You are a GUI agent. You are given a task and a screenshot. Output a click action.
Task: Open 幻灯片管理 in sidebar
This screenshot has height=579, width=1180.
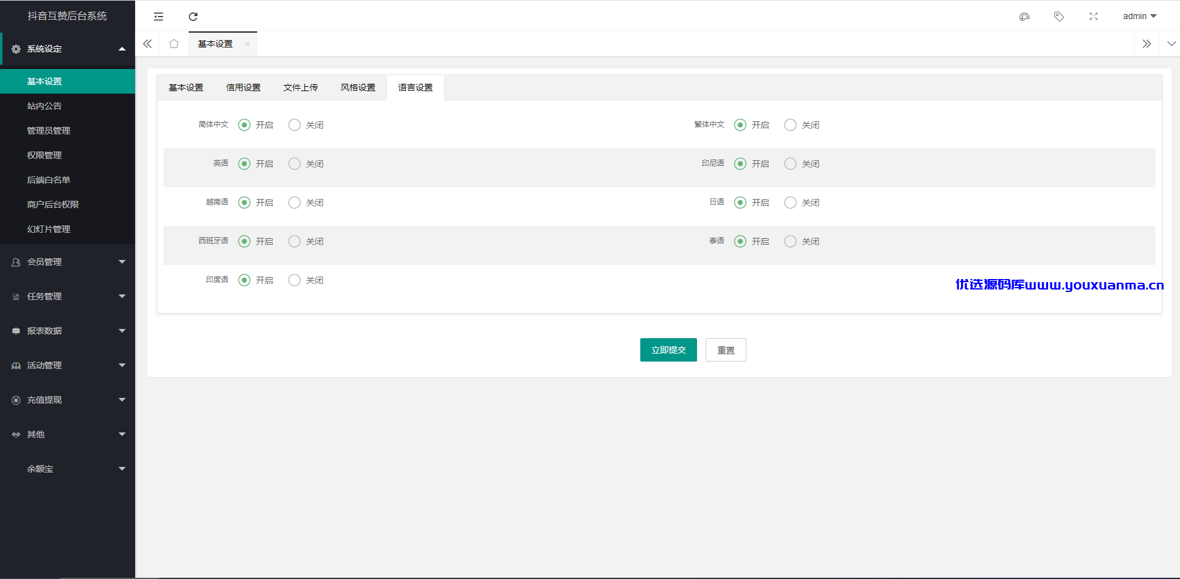tap(67, 229)
